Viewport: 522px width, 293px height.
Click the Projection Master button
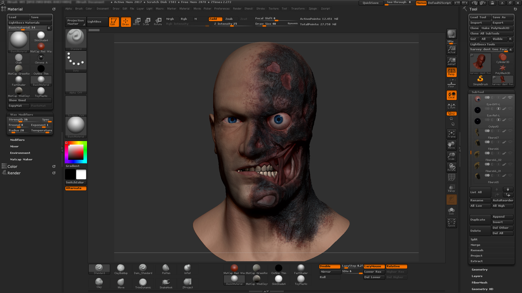click(76, 22)
